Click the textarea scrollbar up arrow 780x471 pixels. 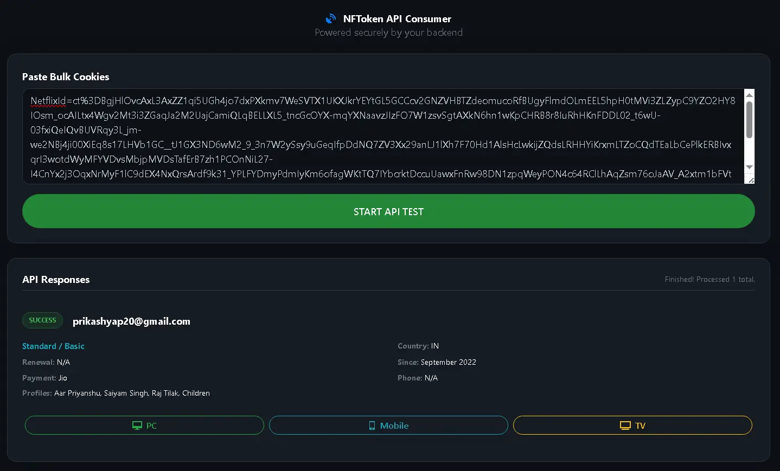click(x=750, y=95)
